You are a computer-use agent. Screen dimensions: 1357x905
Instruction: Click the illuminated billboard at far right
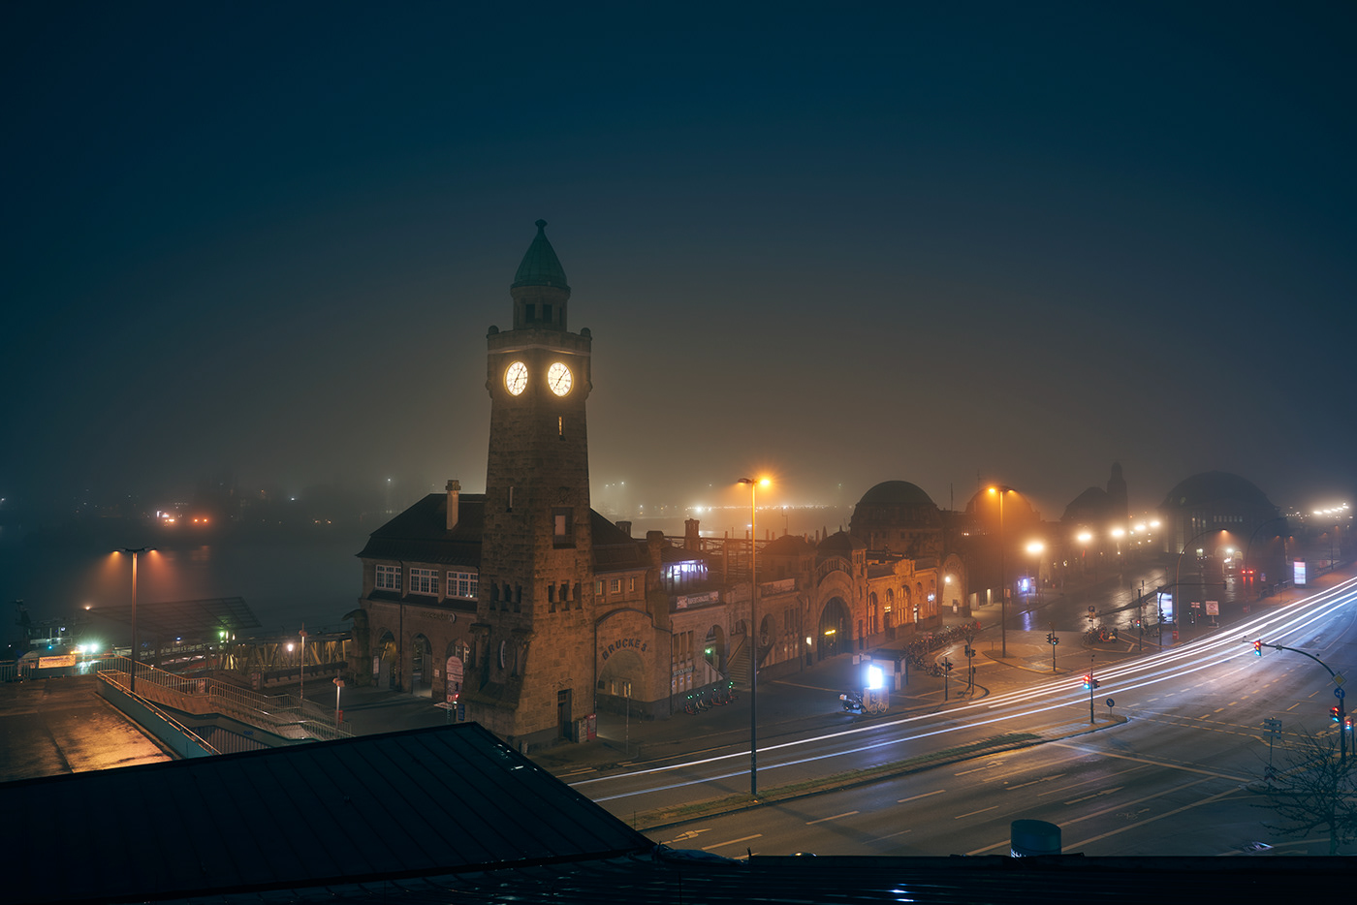(1299, 573)
